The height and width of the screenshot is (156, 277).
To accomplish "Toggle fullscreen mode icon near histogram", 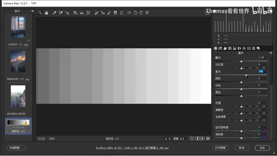I will coord(207,13).
